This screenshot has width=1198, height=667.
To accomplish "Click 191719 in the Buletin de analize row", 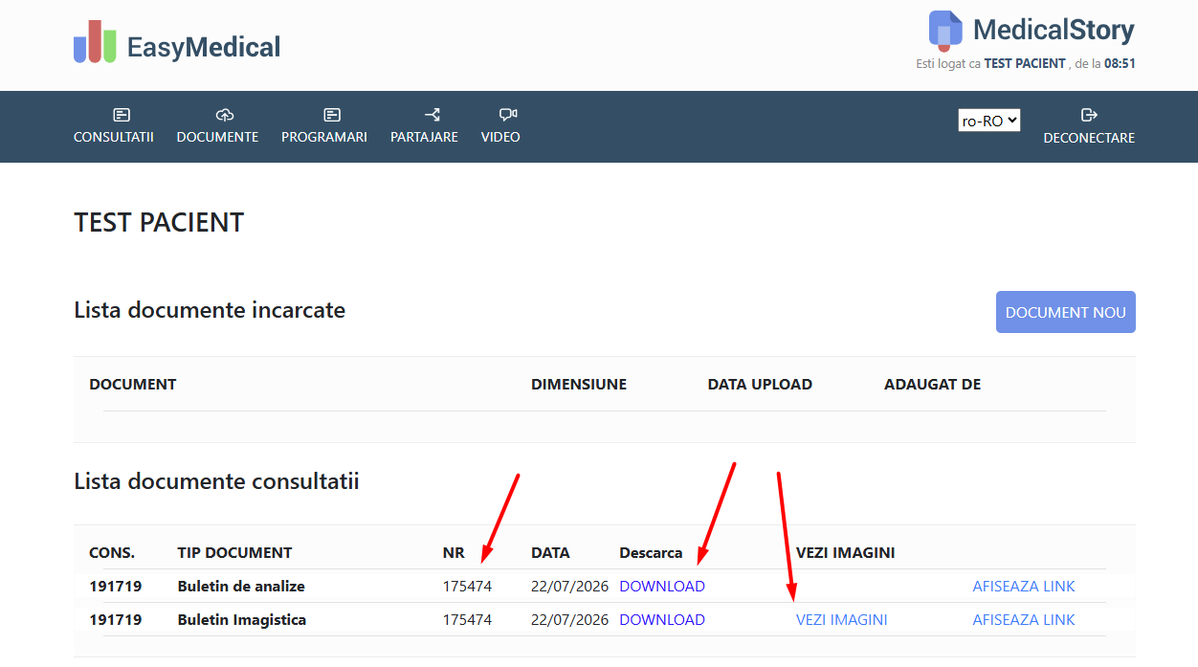I will 116,587.
